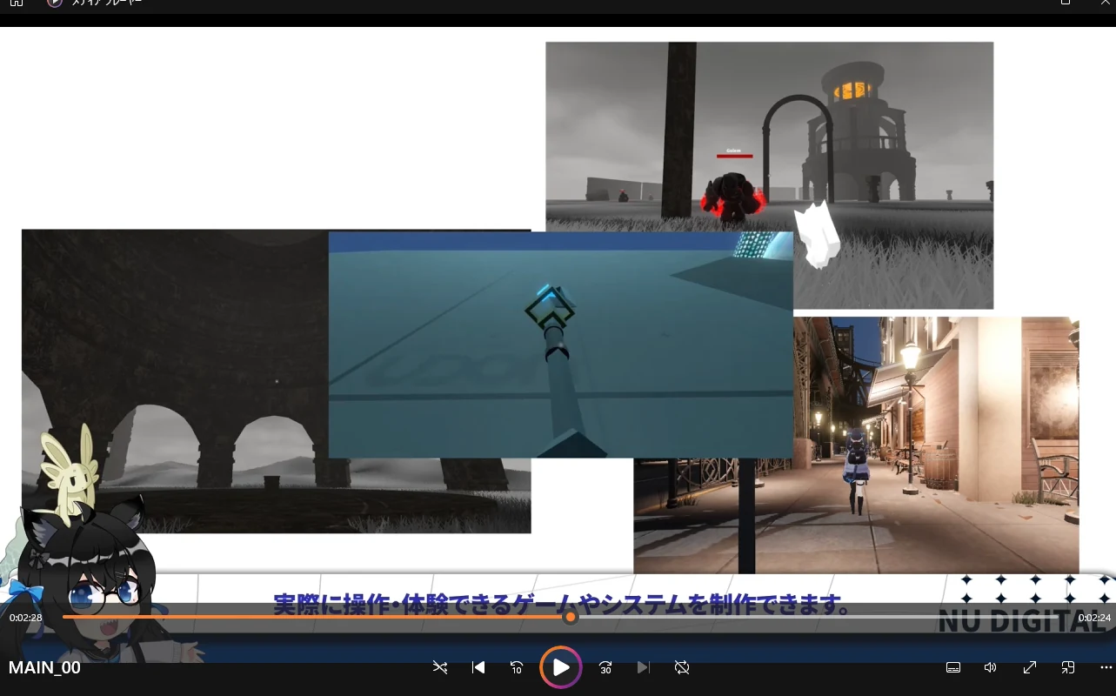Skip back 10 seconds

(517, 667)
